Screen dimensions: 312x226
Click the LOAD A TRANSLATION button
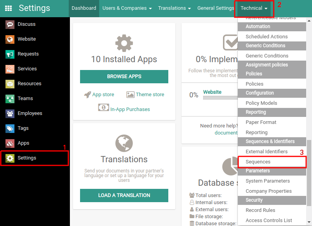tap(124, 196)
